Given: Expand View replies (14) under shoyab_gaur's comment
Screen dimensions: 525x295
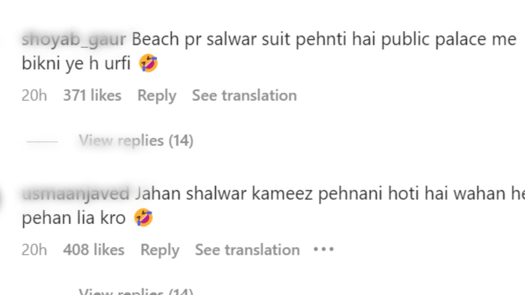Looking at the screenshot, I should [136, 141].
